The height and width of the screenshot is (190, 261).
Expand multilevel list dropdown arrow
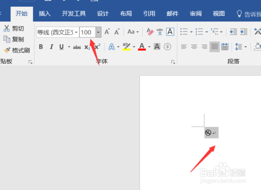pyautogui.click(x=221, y=32)
